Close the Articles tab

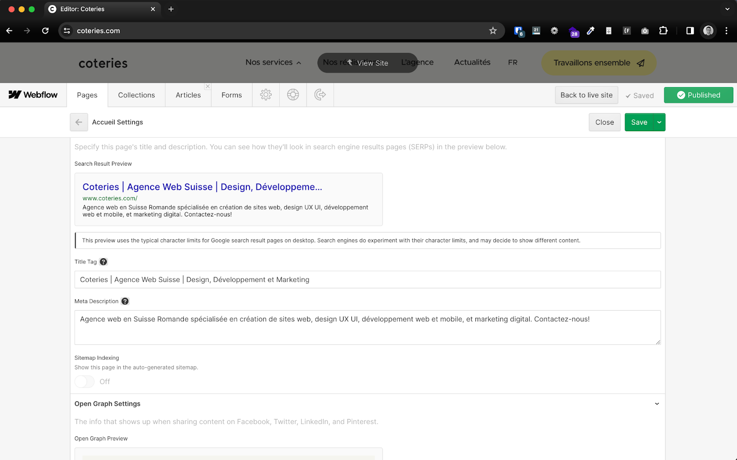tap(208, 86)
